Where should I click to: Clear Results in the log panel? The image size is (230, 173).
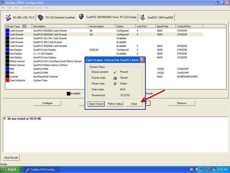(x=10, y=158)
